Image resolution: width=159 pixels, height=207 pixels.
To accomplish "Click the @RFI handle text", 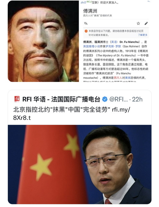I will tap(118, 99).
